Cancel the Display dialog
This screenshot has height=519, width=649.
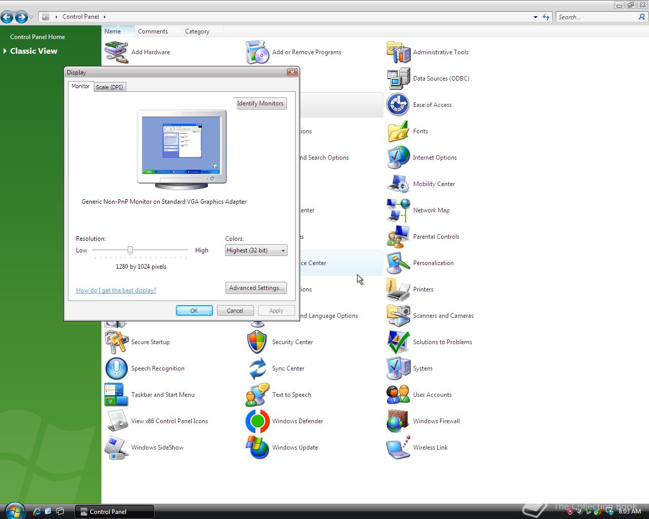pyautogui.click(x=235, y=311)
